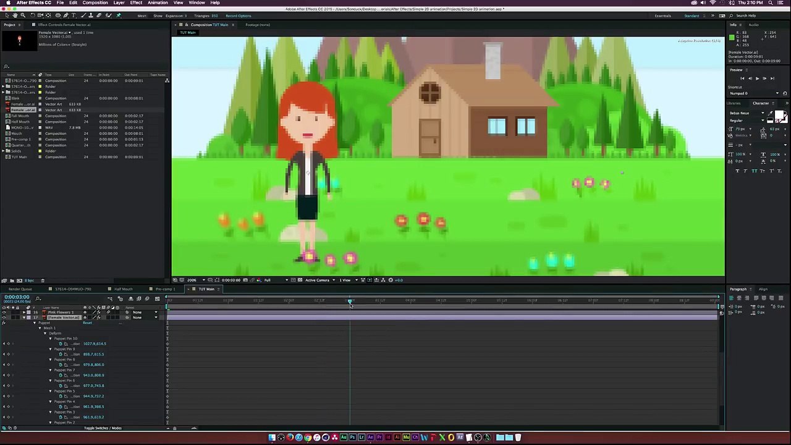Click Toggle Switches / Modes button
The image size is (791, 445).
pyautogui.click(x=103, y=428)
